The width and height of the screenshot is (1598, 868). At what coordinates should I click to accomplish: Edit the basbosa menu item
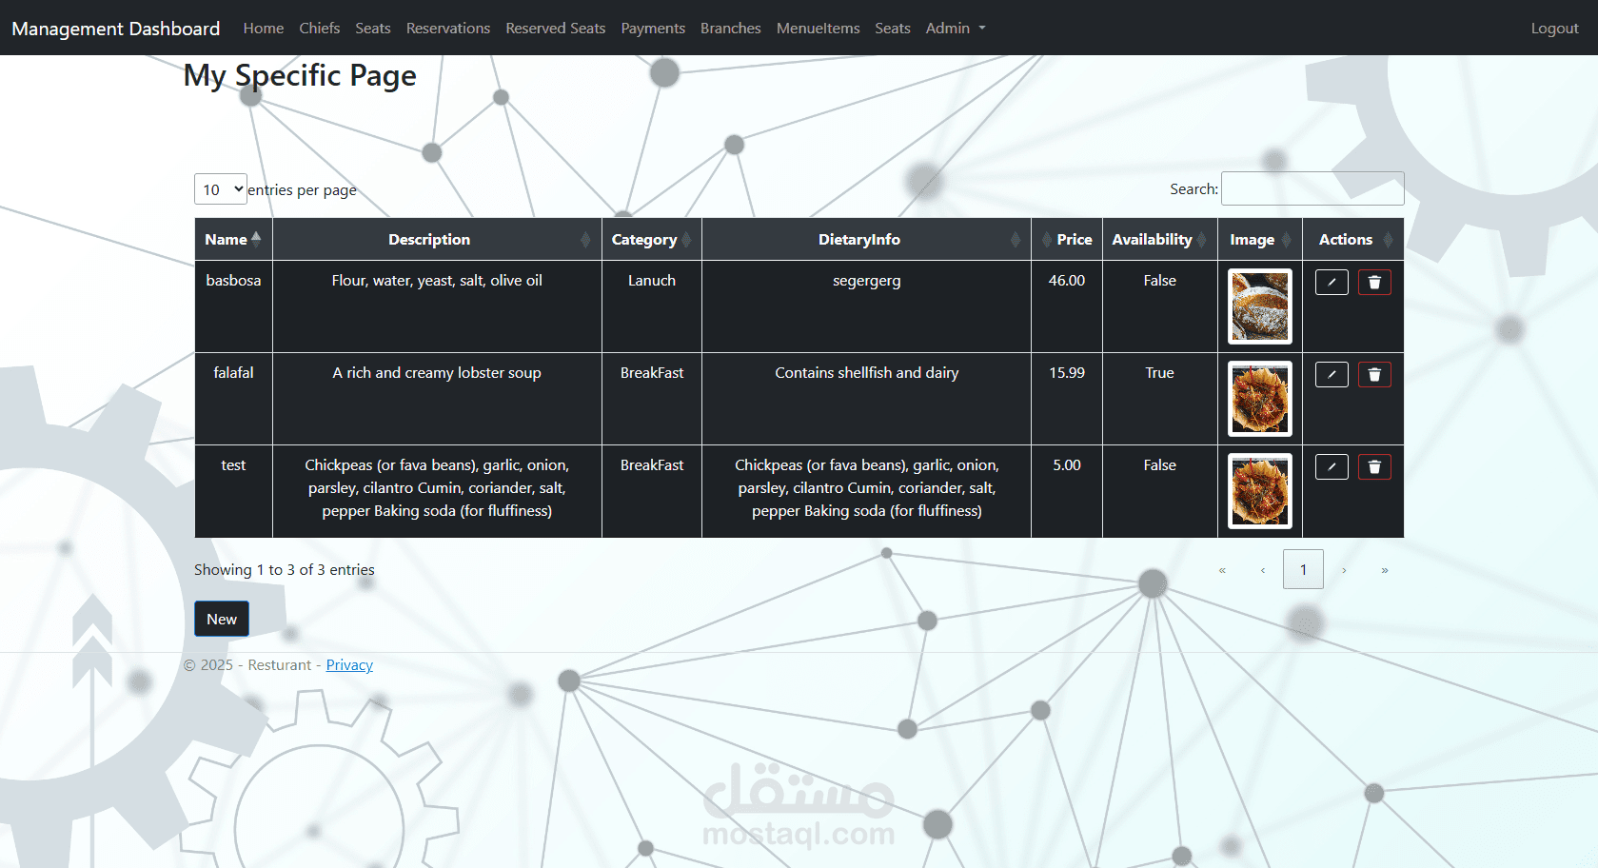pos(1332,282)
